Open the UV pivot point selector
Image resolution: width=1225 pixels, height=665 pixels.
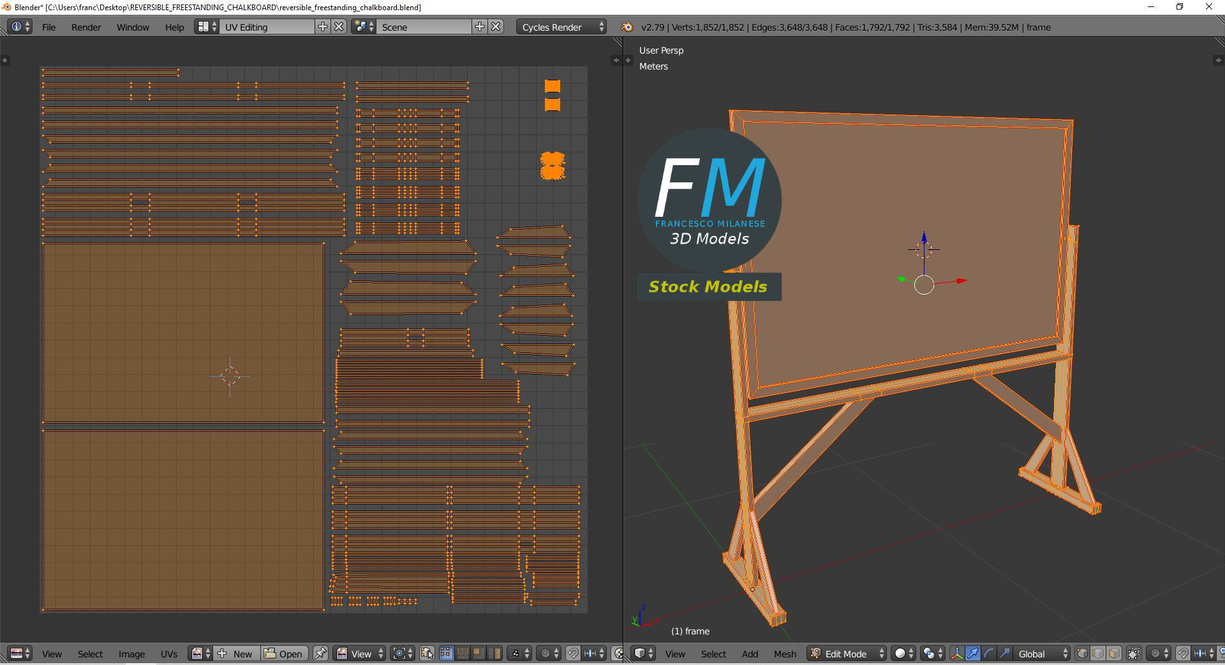tap(403, 654)
